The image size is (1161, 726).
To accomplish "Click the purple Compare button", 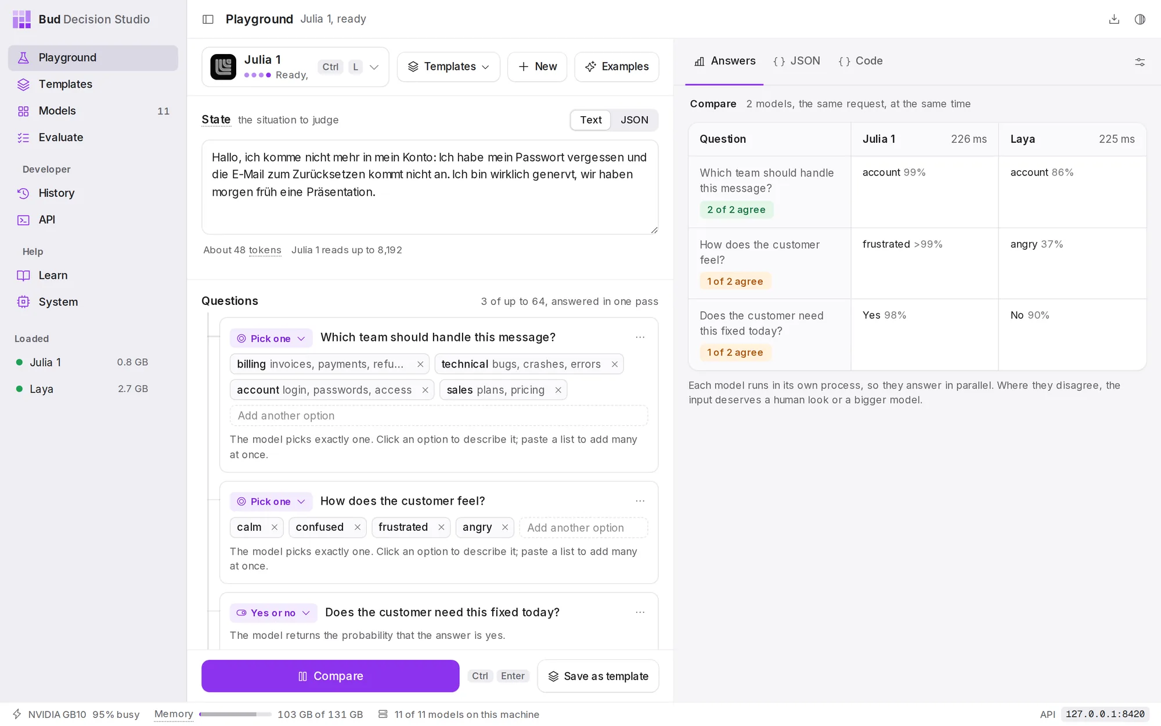I will pos(330,676).
